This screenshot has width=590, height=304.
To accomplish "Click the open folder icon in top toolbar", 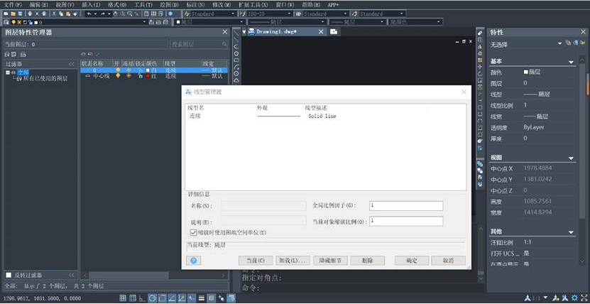I will click(13, 13).
